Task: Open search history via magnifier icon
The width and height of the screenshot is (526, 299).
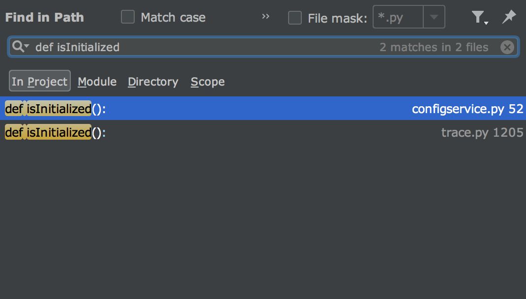Action: click(x=21, y=47)
